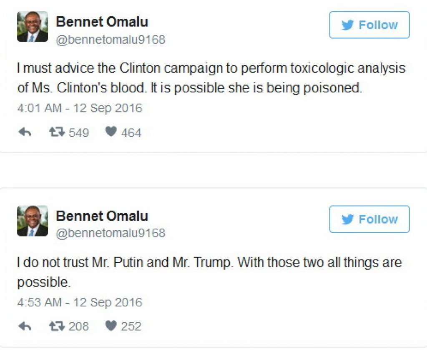Open @bennetomalu9168 handle in first tweet

tap(110, 40)
